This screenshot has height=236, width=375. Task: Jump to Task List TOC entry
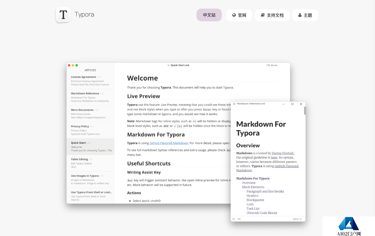(253, 209)
